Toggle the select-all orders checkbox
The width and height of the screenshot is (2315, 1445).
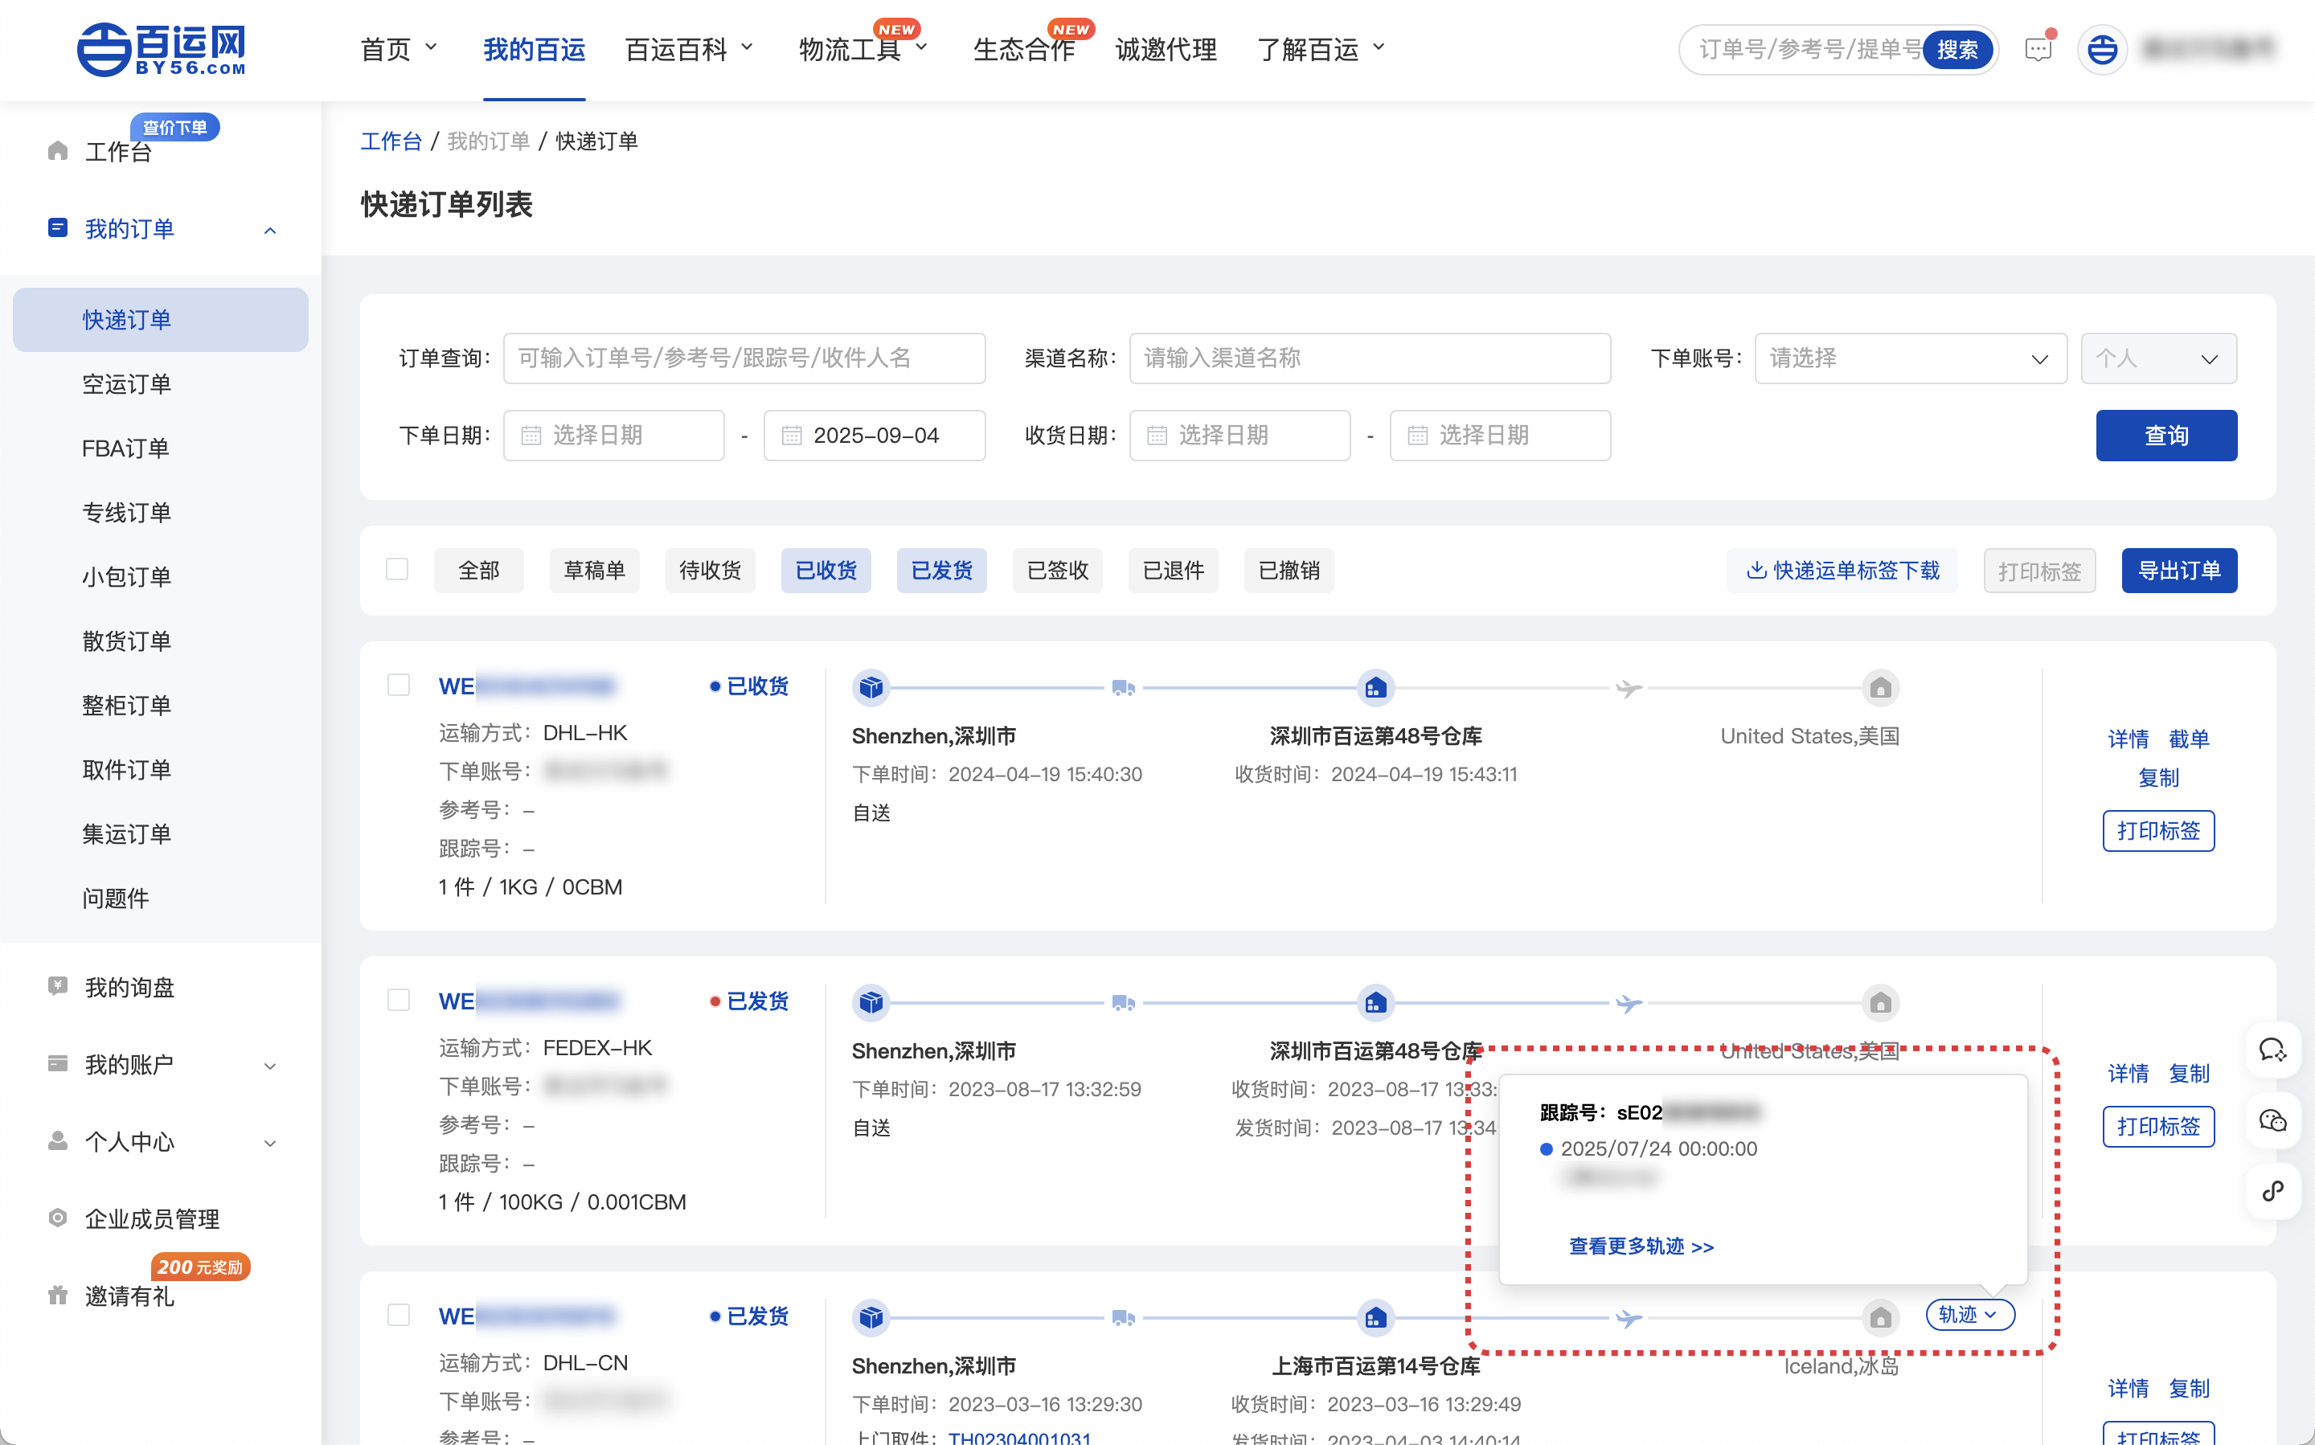(x=396, y=570)
